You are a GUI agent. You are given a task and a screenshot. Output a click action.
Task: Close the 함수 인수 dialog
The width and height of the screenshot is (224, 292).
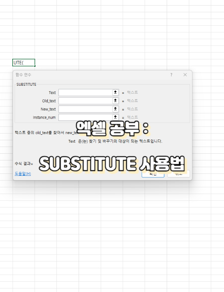point(185,75)
